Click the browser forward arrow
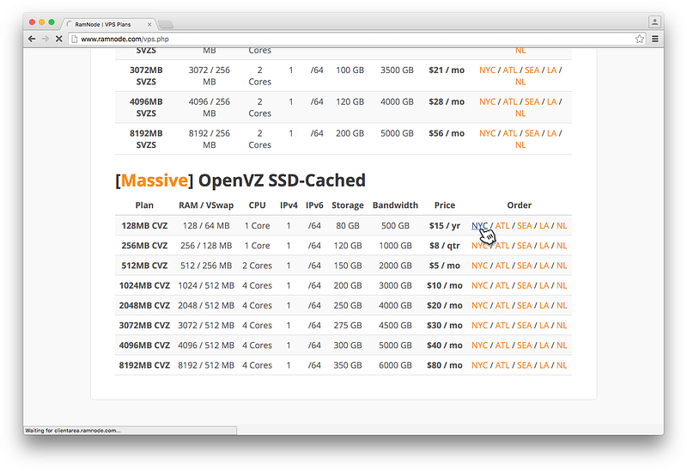Viewport: 687px width, 471px height. point(46,39)
